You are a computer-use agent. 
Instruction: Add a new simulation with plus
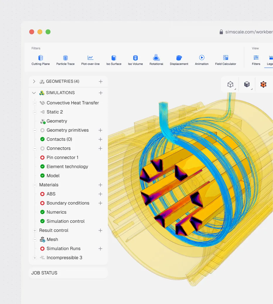(x=100, y=93)
